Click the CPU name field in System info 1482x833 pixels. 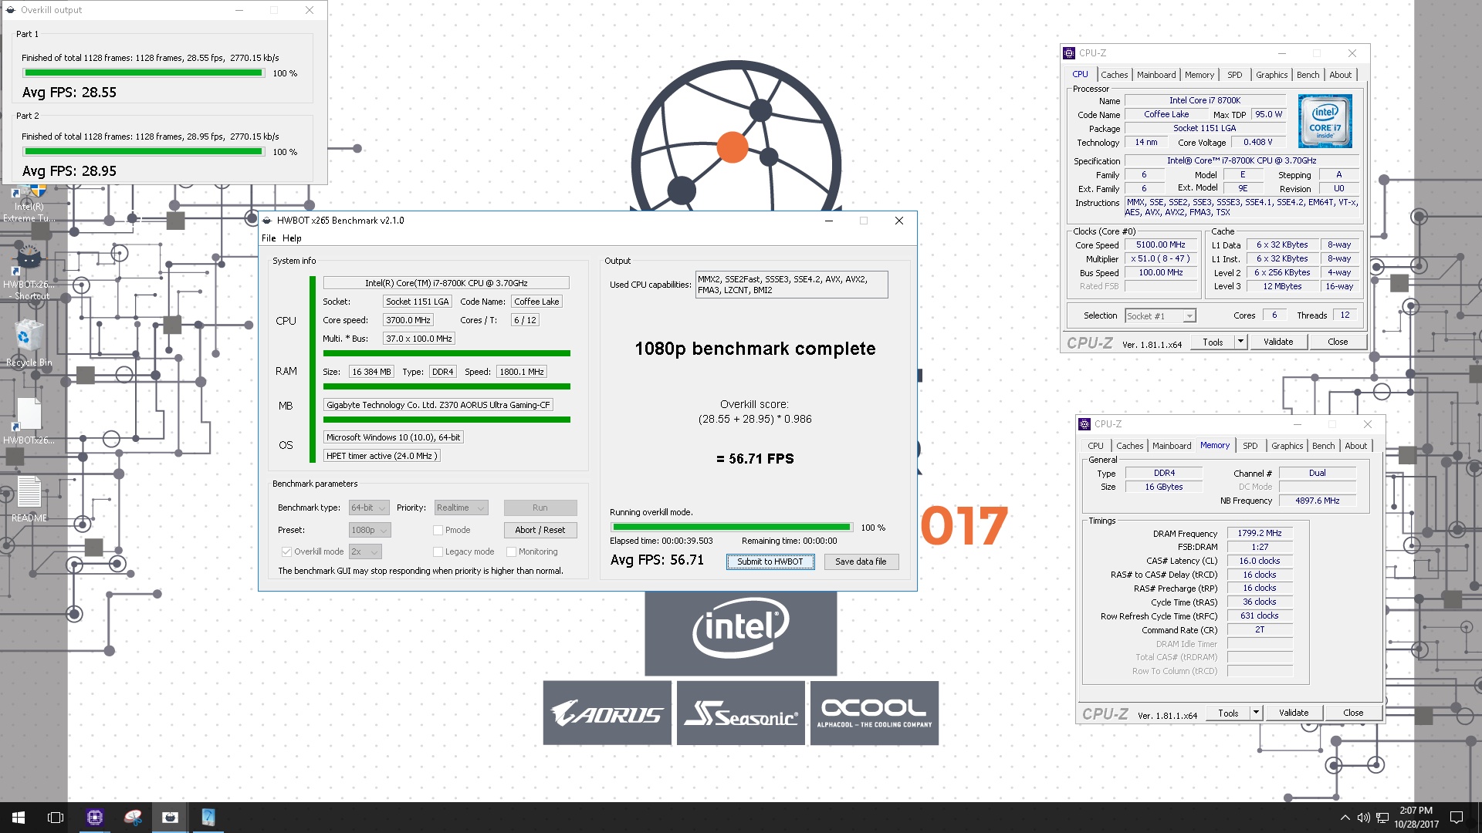click(446, 283)
